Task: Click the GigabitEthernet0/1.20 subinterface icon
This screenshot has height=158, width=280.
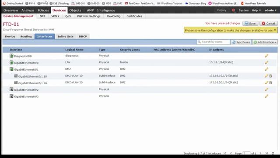Action: click(16, 83)
